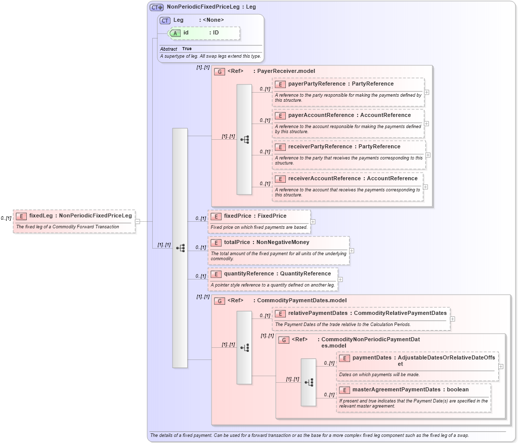Expand the quantityReference element

pos(340,279)
